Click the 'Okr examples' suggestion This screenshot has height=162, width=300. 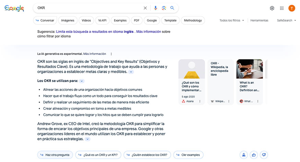[188, 155]
